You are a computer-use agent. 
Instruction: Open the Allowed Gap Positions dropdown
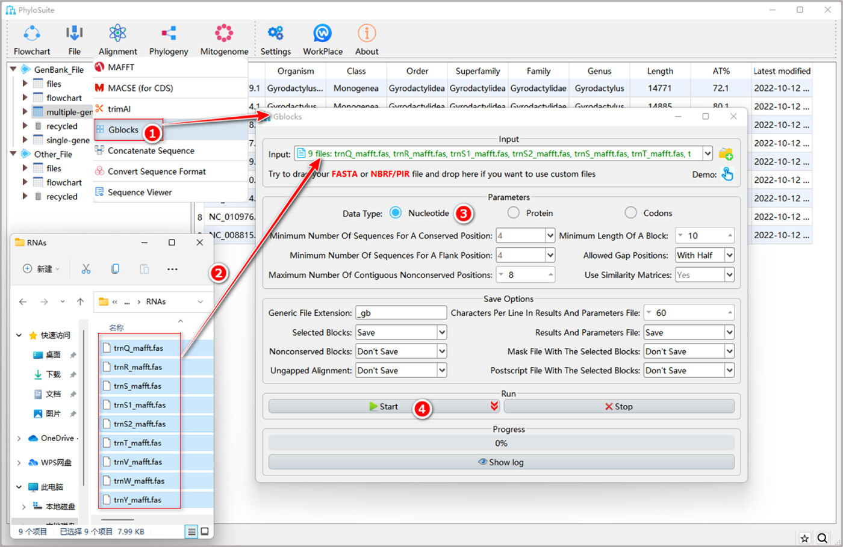tap(729, 255)
